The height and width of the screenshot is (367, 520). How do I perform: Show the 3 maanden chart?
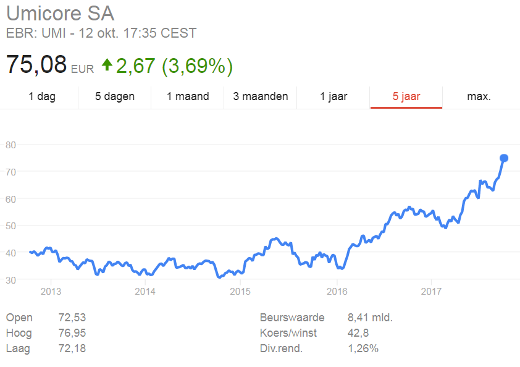click(261, 96)
